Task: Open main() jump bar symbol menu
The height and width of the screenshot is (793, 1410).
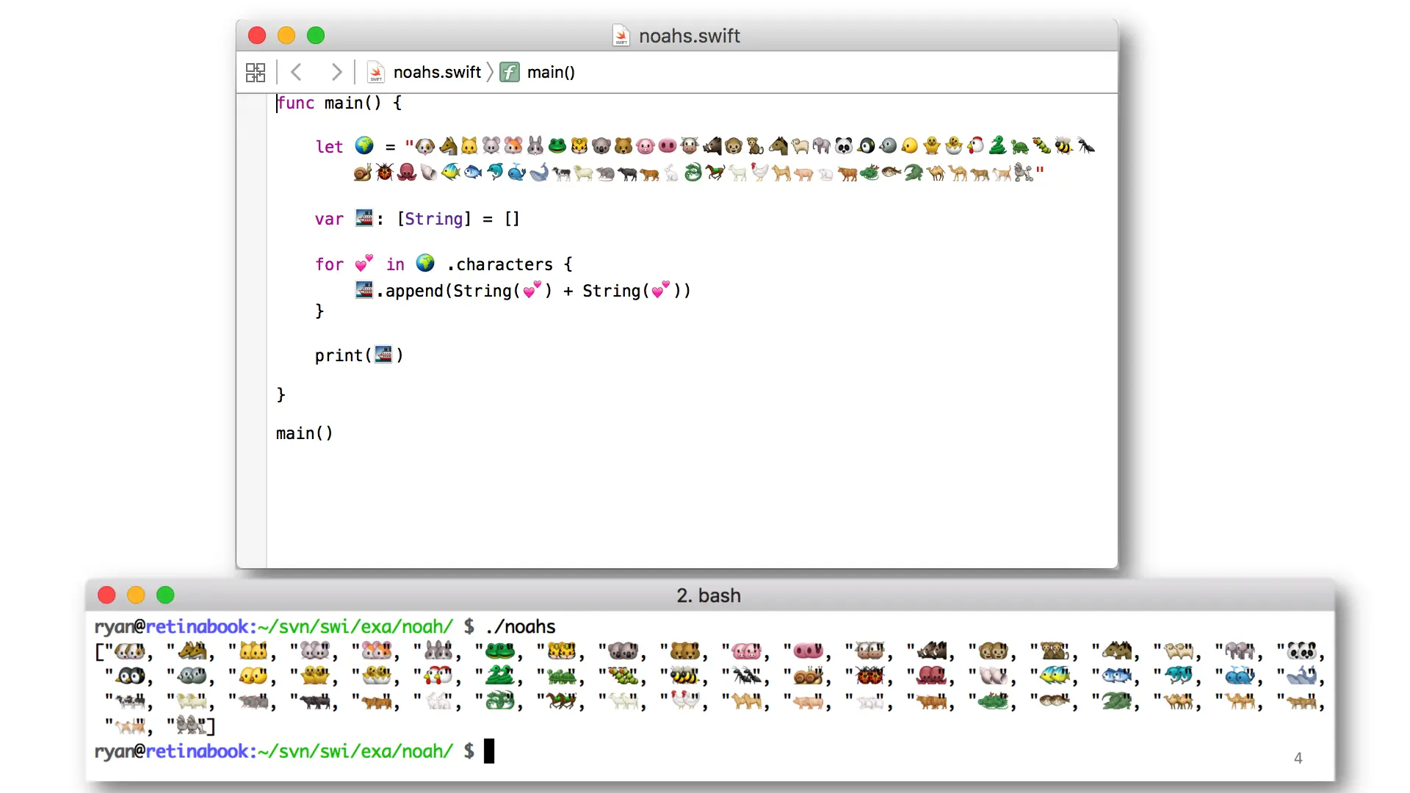Action: pyautogui.click(x=551, y=72)
